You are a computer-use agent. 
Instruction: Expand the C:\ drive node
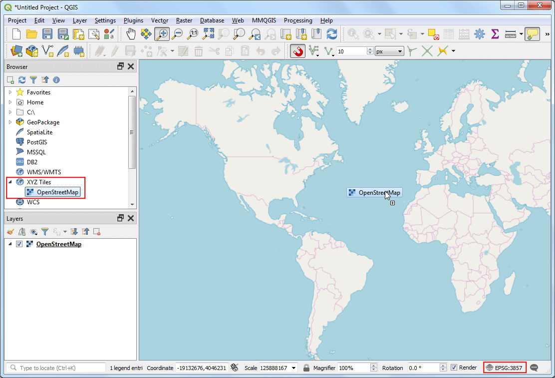pyautogui.click(x=10, y=112)
